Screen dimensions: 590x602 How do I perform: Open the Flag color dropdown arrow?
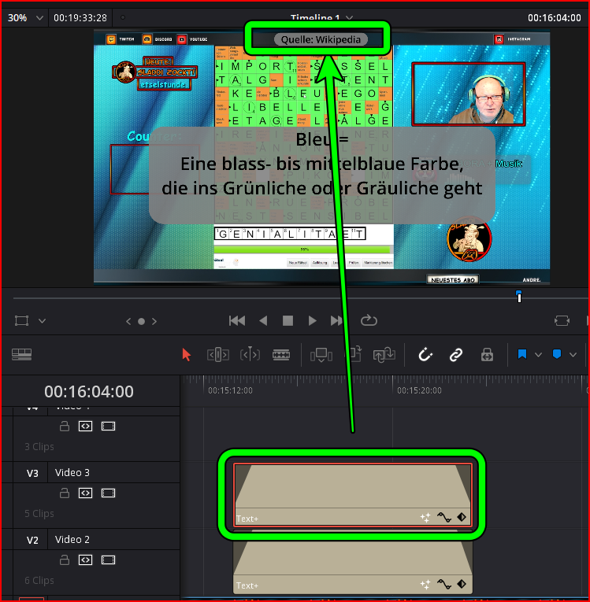click(538, 355)
